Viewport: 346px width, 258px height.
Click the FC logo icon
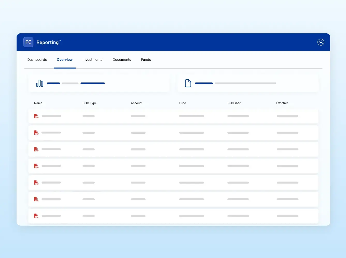[x=28, y=42]
